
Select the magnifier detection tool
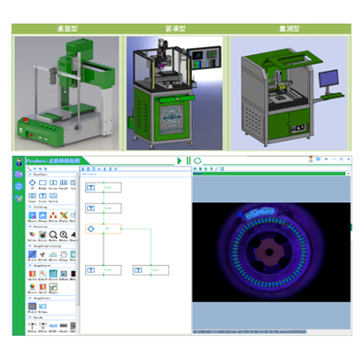pos(53,235)
